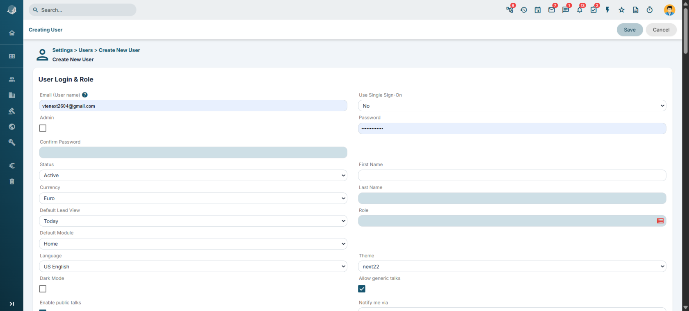Click the "Confirm Password" label
This screenshot has width=689, height=311.
click(x=60, y=142)
